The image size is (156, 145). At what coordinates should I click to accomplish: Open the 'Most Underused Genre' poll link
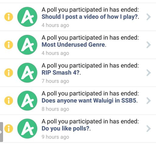coord(73,45)
